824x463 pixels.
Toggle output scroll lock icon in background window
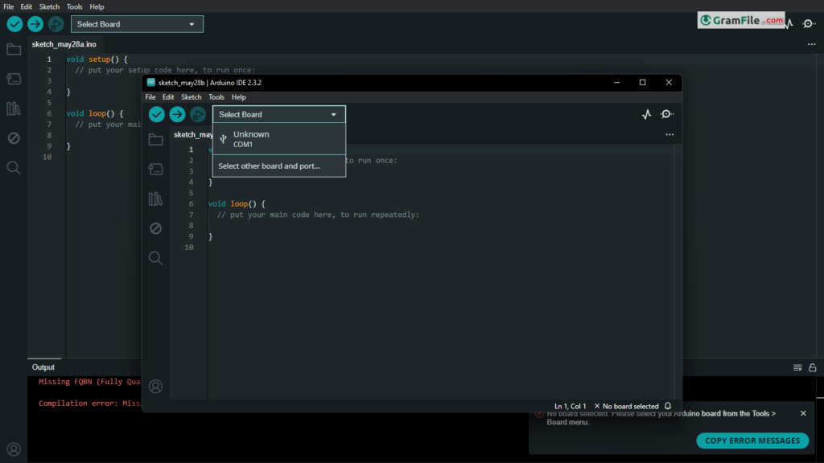(813, 367)
